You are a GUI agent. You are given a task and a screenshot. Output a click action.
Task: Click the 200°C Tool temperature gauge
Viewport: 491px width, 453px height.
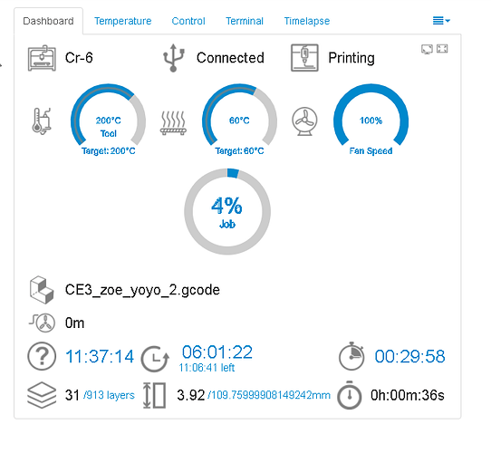(108, 120)
